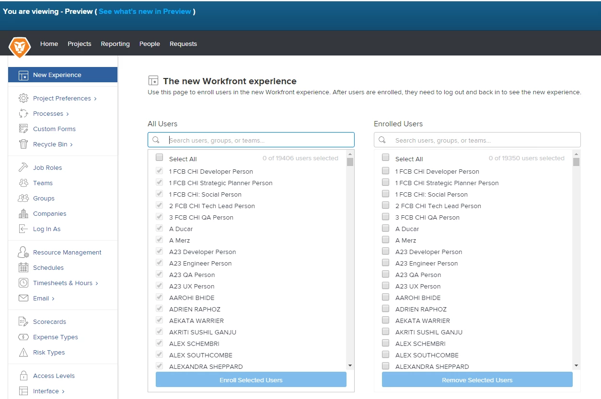The image size is (601, 399).
Task: Click the Teams people icon
Action: click(23, 183)
